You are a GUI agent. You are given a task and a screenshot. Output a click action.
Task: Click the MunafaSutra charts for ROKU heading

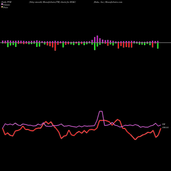[52, 2]
